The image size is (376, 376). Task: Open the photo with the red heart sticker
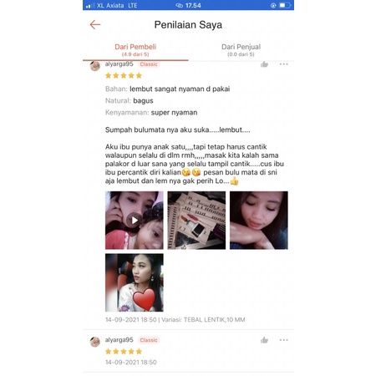click(x=135, y=282)
